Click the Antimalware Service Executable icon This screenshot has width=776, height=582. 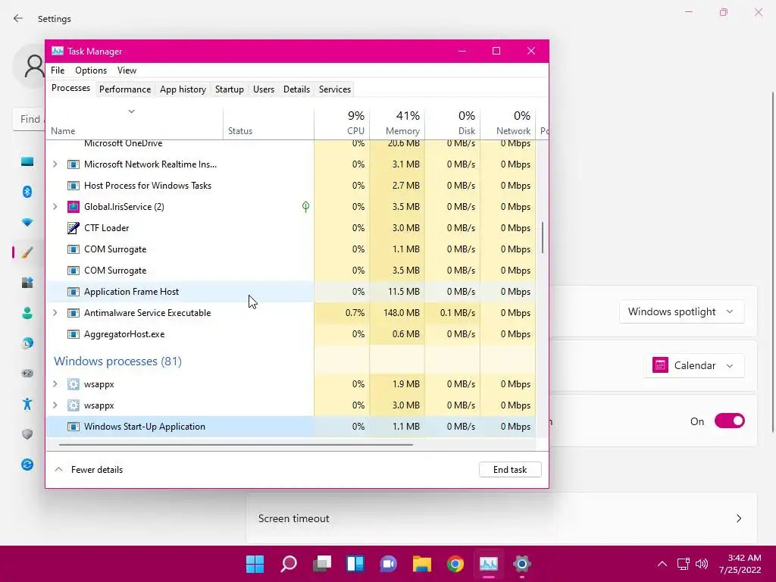(x=74, y=313)
